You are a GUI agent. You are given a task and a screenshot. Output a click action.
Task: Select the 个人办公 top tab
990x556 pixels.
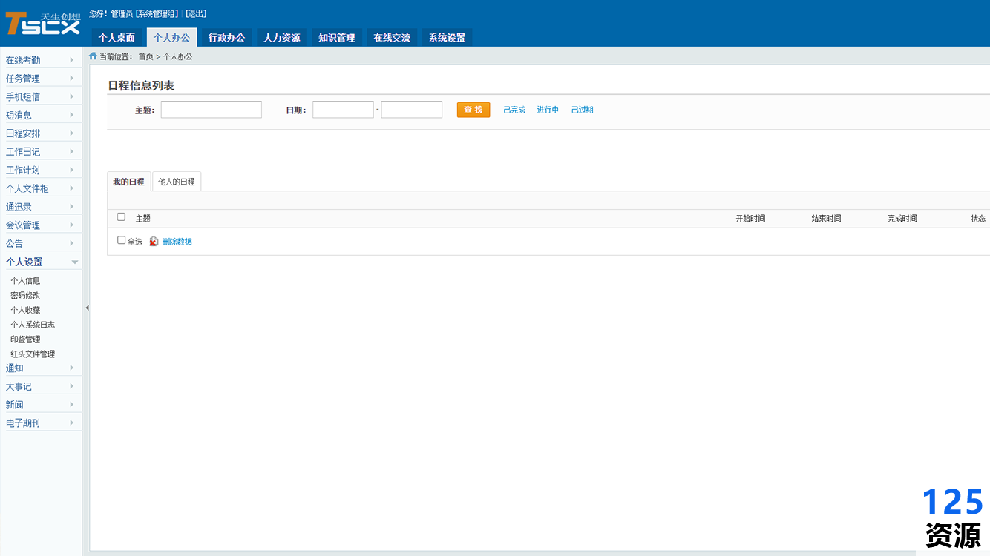[171, 37]
